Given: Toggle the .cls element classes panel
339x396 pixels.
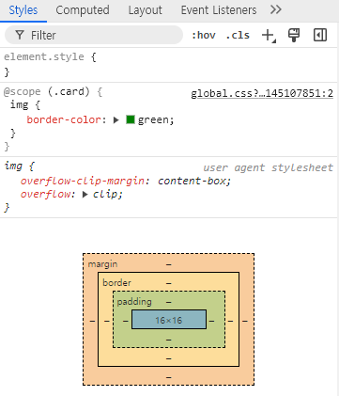Looking at the screenshot, I should (238, 35).
